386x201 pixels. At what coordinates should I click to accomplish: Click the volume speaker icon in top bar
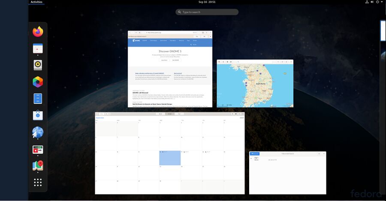[x=372, y=2]
